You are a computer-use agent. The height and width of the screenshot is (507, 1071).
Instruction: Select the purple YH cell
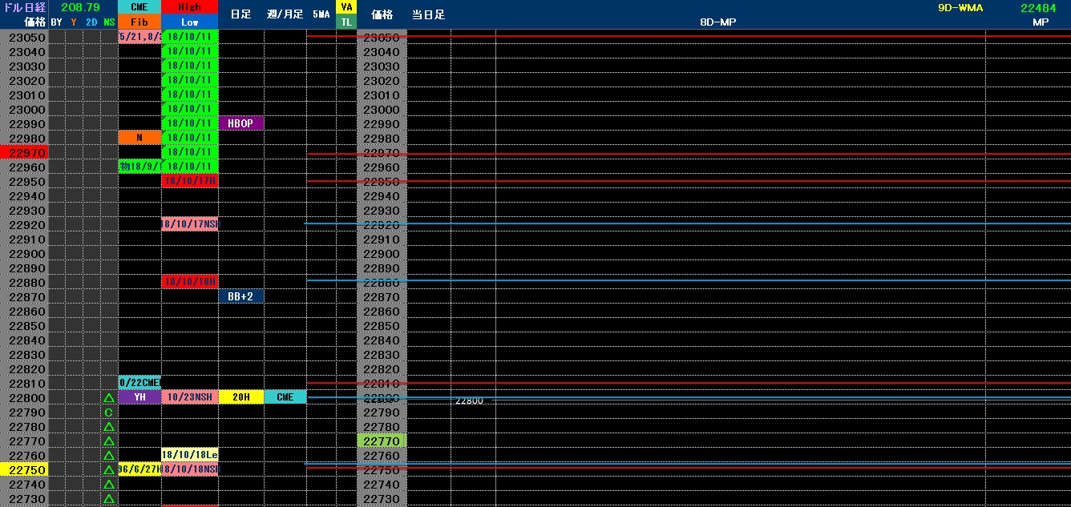(139, 397)
